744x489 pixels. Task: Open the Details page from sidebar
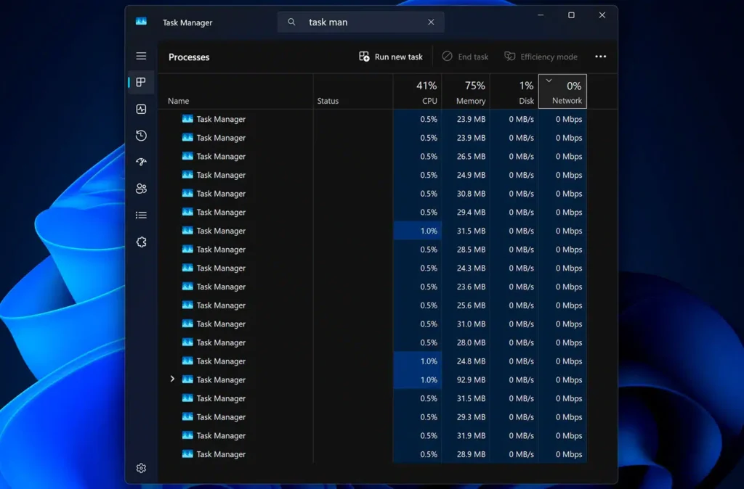(x=141, y=215)
